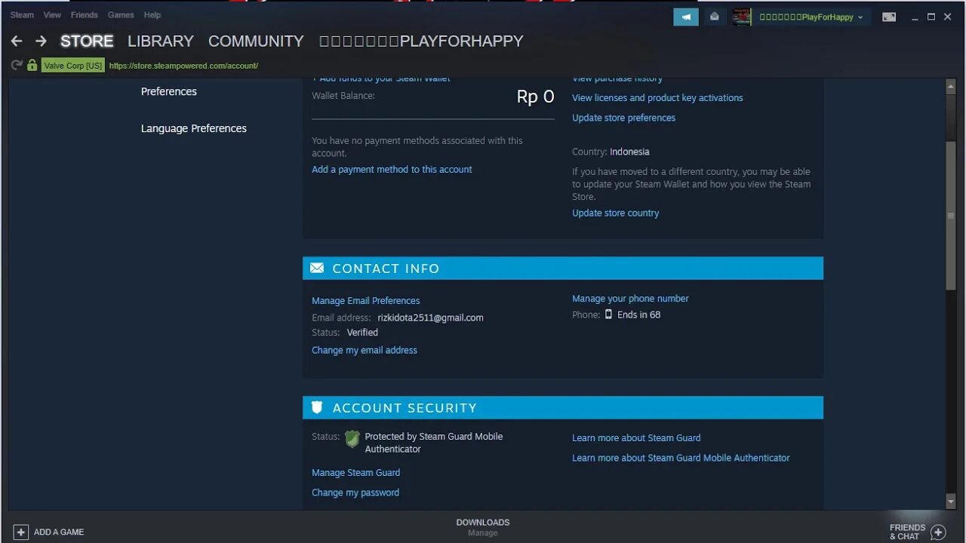Navigate back with the left arrow
Image resolution: width=966 pixels, height=543 pixels.
(16, 41)
